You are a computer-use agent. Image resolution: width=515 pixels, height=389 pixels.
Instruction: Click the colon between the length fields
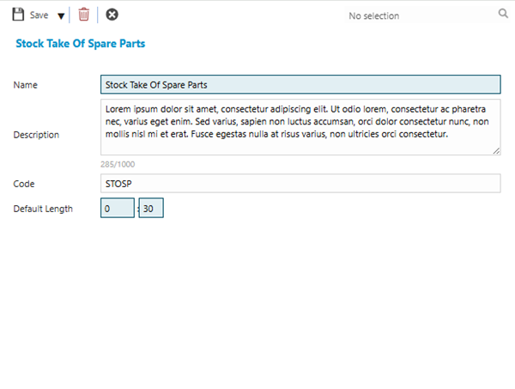point(136,210)
